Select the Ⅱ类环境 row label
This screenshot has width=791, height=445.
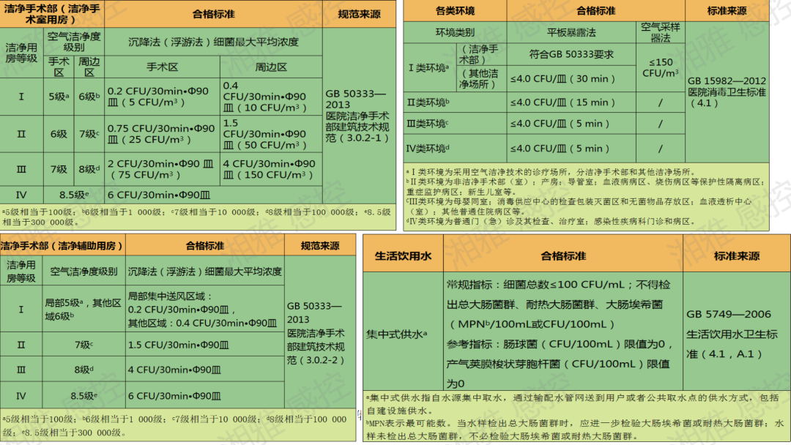[428, 102]
